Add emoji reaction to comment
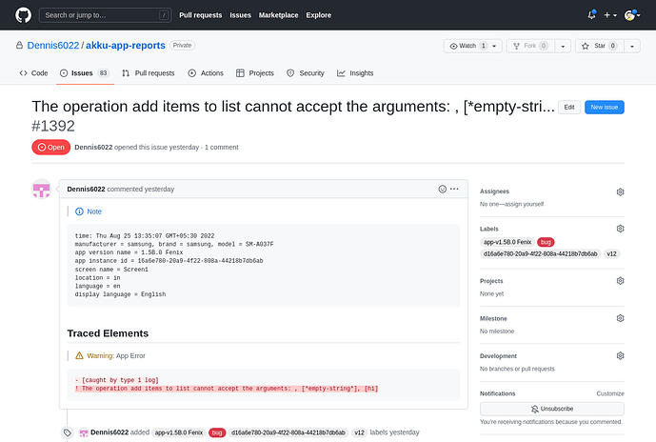This screenshot has width=656, height=442. [443, 189]
